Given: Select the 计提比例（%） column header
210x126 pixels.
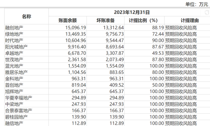Looking at the screenshot, I should tap(143, 20).
